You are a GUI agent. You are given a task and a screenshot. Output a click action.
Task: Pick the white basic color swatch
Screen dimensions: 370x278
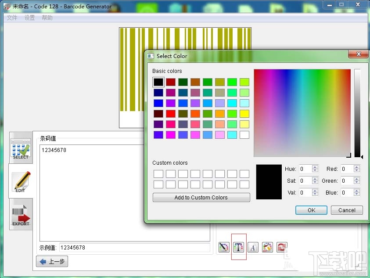244,135
